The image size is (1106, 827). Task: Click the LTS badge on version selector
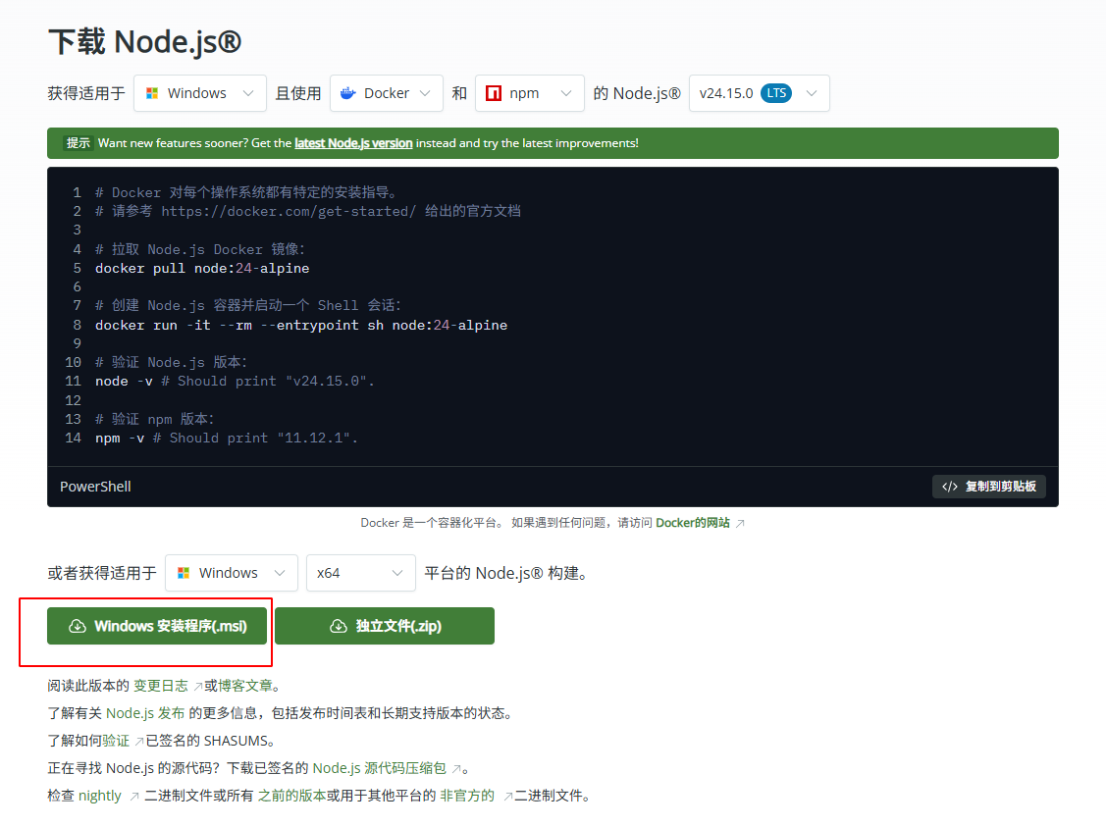tap(776, 93)
